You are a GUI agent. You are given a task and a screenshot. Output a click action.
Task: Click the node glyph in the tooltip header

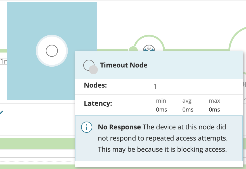point(88,64)
